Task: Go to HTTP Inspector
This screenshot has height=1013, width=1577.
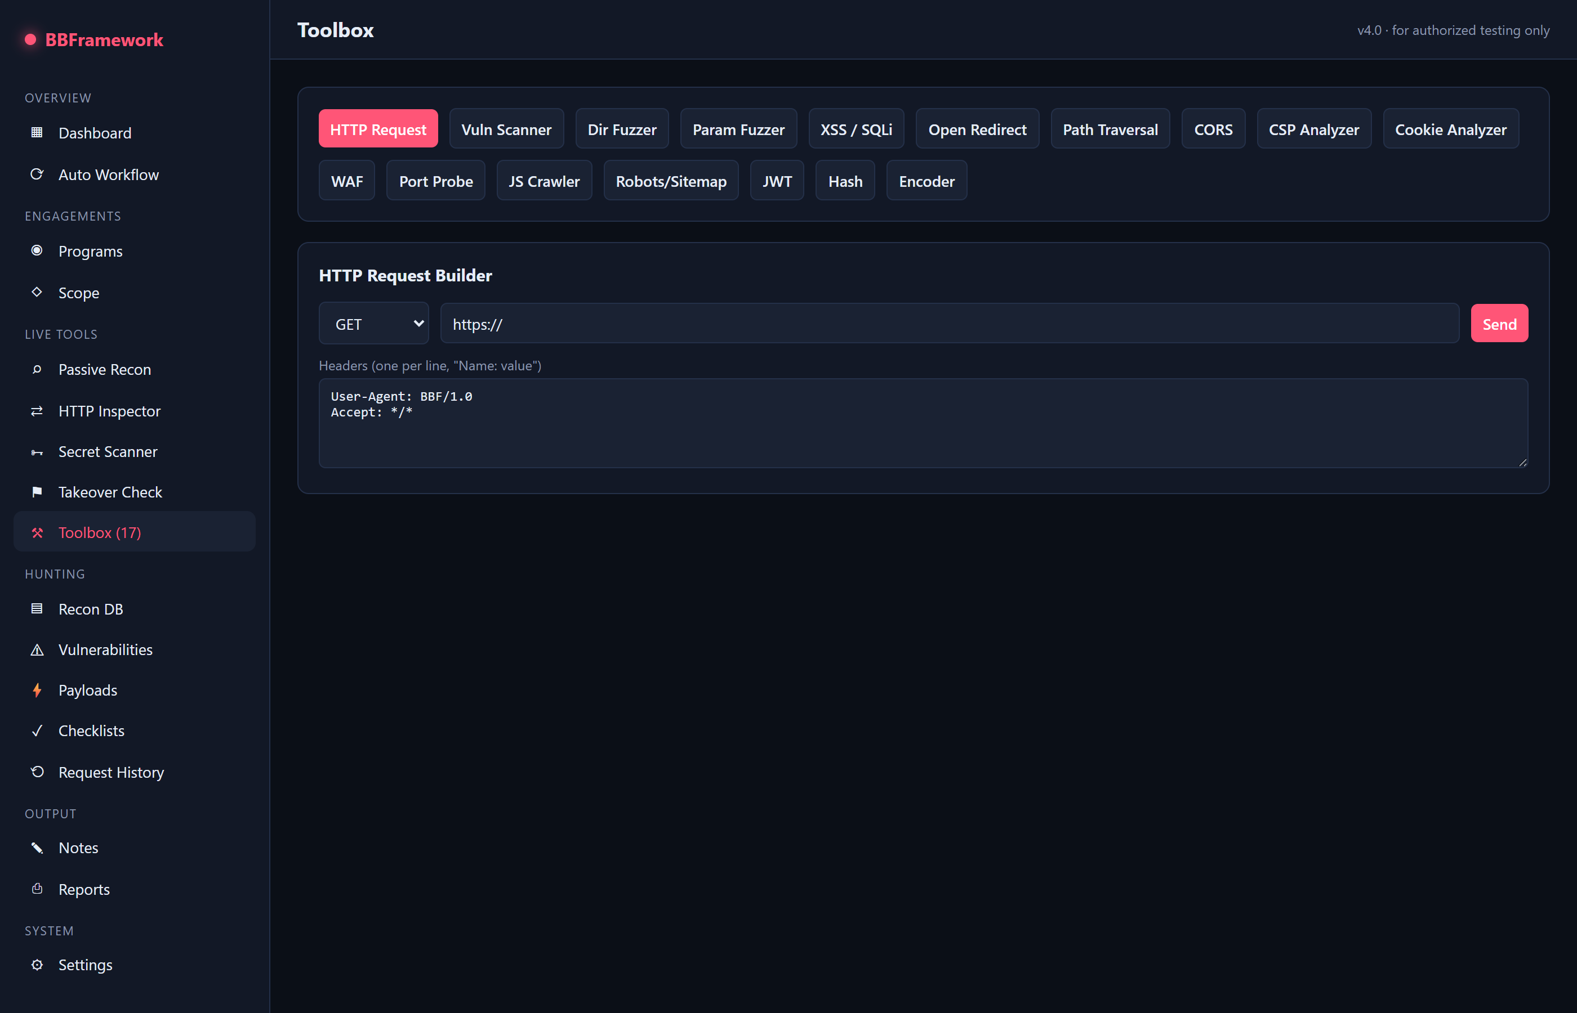Action: (x=134, y=410)
